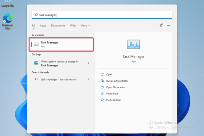
Task: Expand chevron beside 'View system resource usage'
Action: (x=89, y=63)
